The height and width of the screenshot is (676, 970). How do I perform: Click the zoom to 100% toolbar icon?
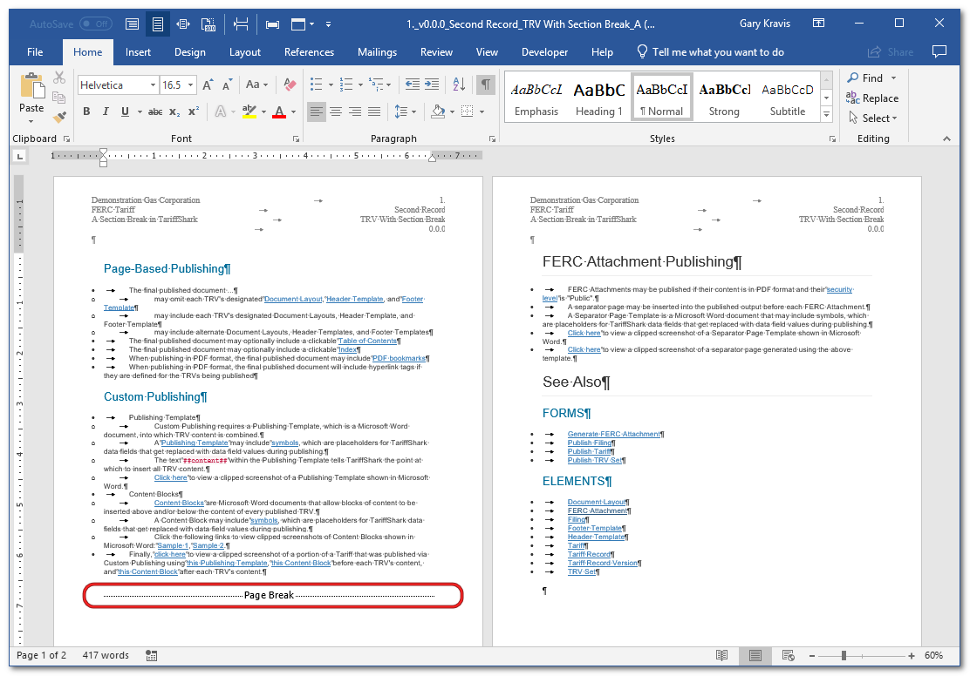click(x=208, y=24)
